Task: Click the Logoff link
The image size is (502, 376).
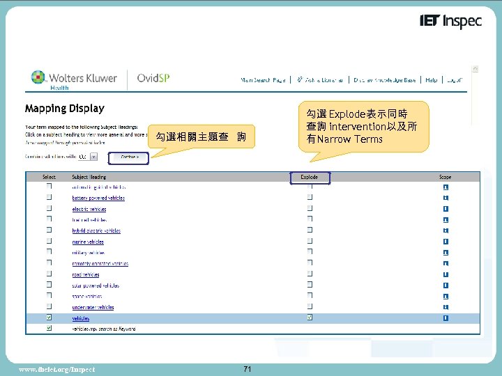Action: click(x=455, y=80)
